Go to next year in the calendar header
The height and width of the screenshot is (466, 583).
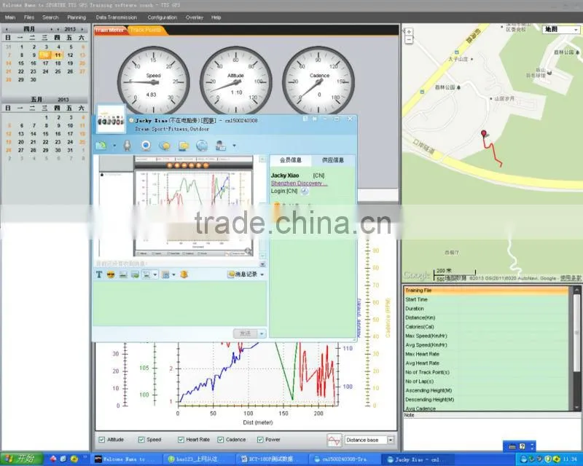coord(82,29)
